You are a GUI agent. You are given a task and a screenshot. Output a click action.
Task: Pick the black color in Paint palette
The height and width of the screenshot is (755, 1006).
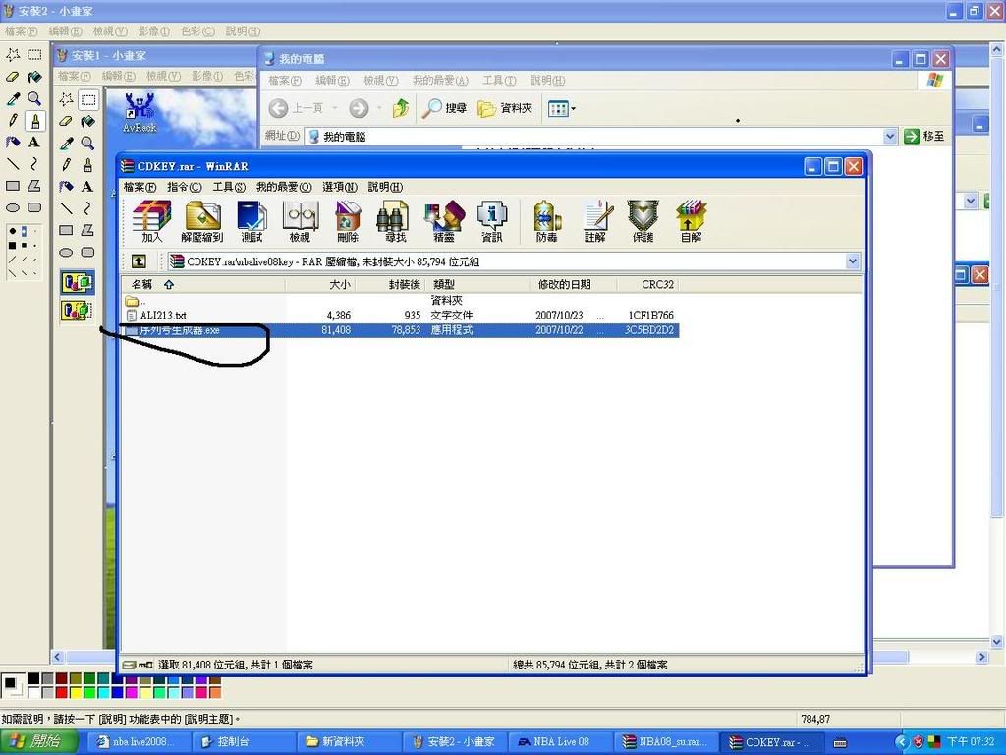pyautogui.click(x=33, y=679)
